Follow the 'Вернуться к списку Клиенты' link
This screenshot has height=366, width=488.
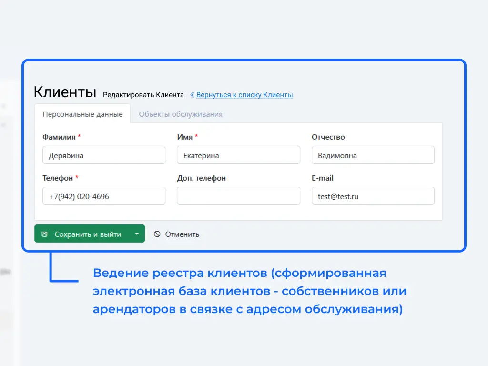point(244,95)
